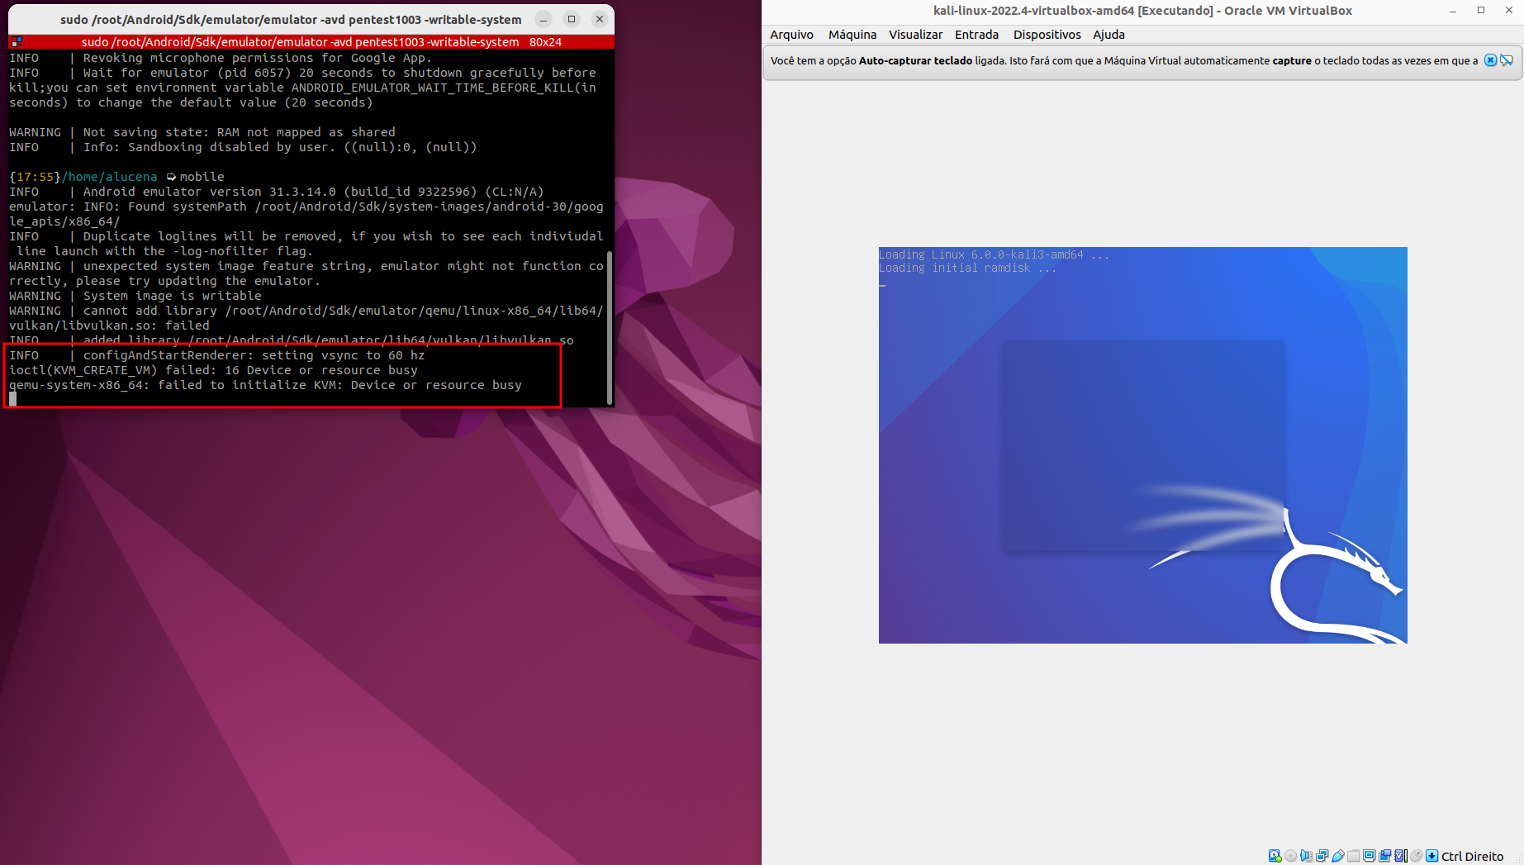1524x865 pixels.
Task: Open the Arquivo menu
Action: click(x=791, y=35)
